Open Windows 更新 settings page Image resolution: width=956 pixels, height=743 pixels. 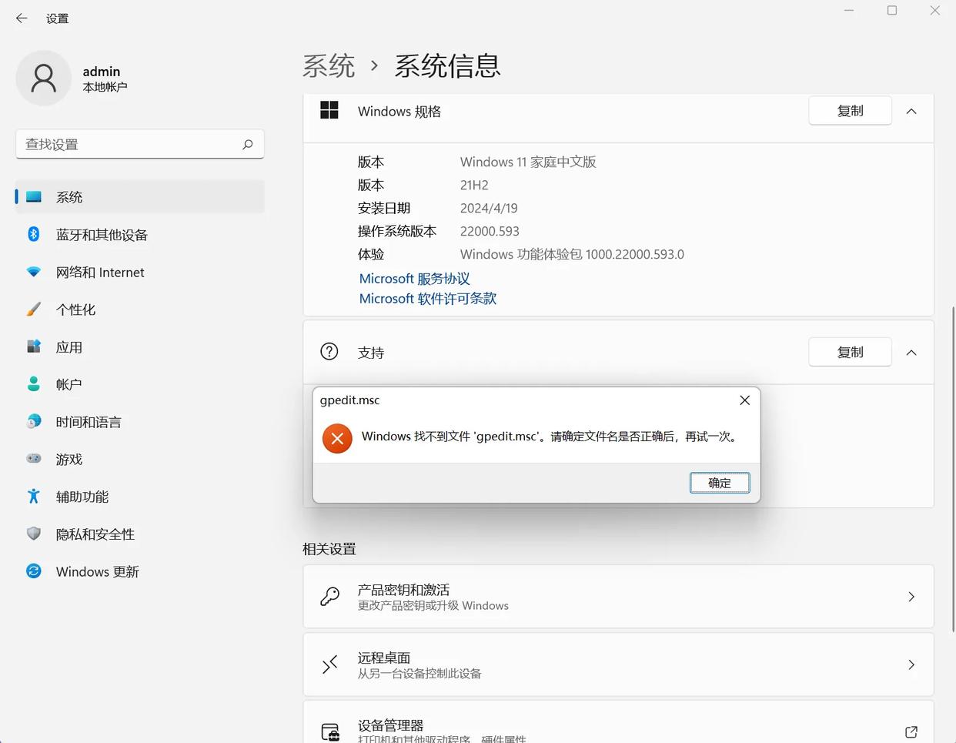(97, 572)
